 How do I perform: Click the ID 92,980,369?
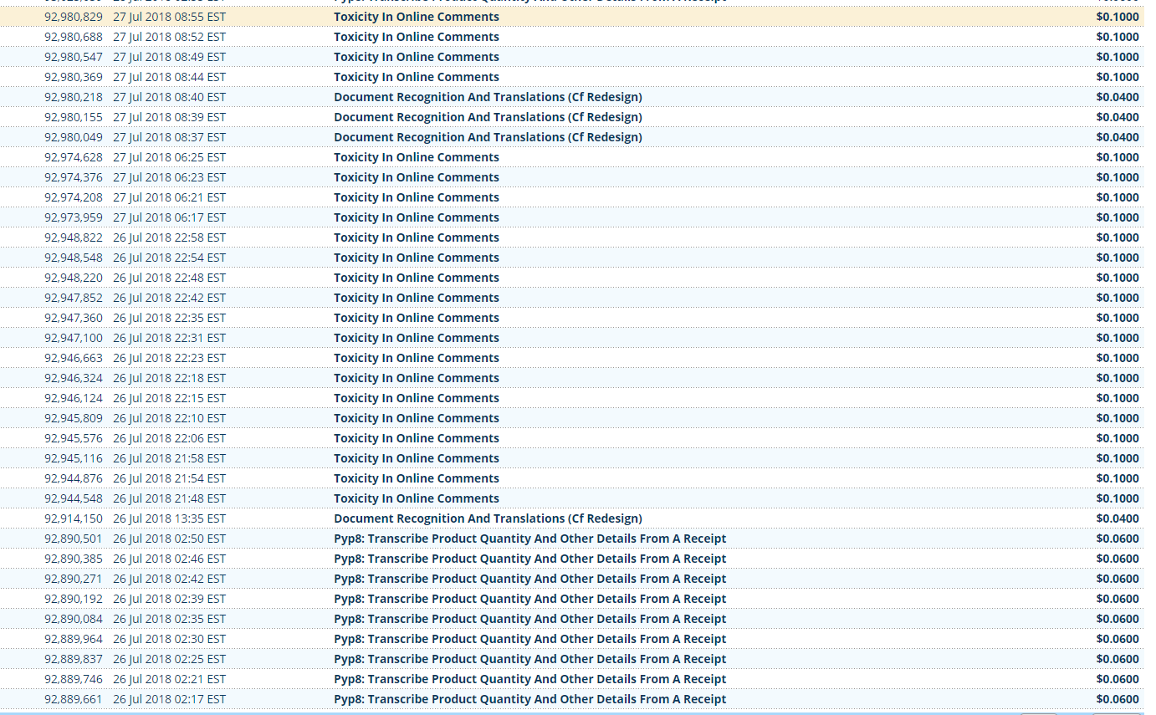click(74, 77)
